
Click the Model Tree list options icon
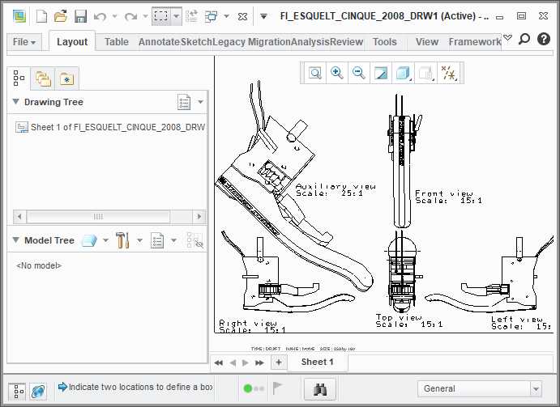coord(156,240)
